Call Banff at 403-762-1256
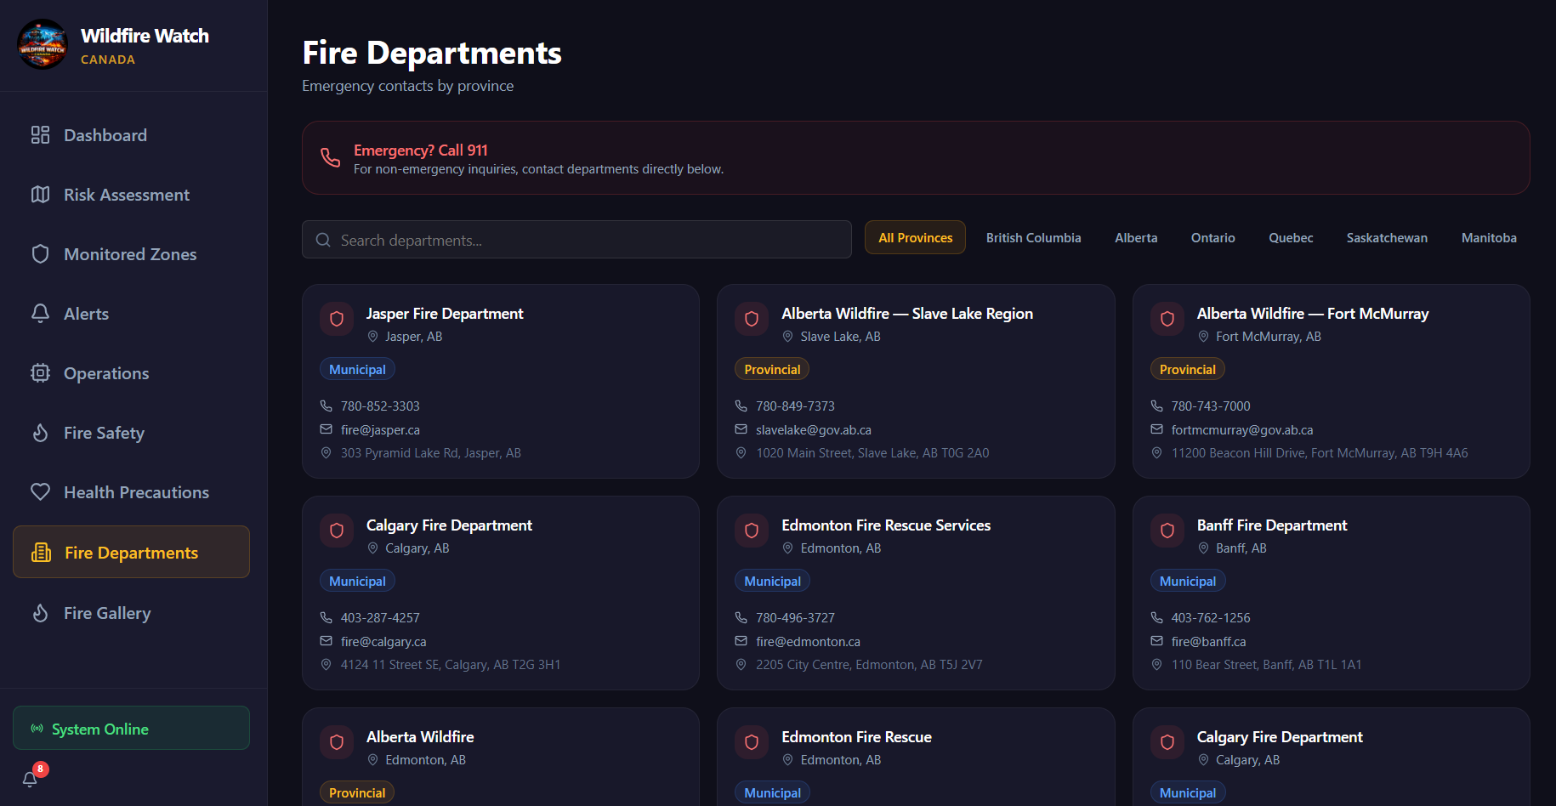 pos(1211,618)
